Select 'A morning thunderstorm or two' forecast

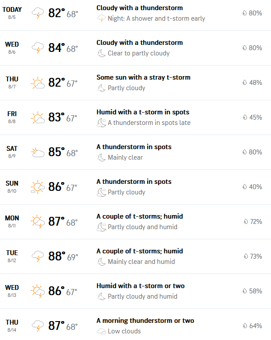pyautogui.click(x=145, y=321)
